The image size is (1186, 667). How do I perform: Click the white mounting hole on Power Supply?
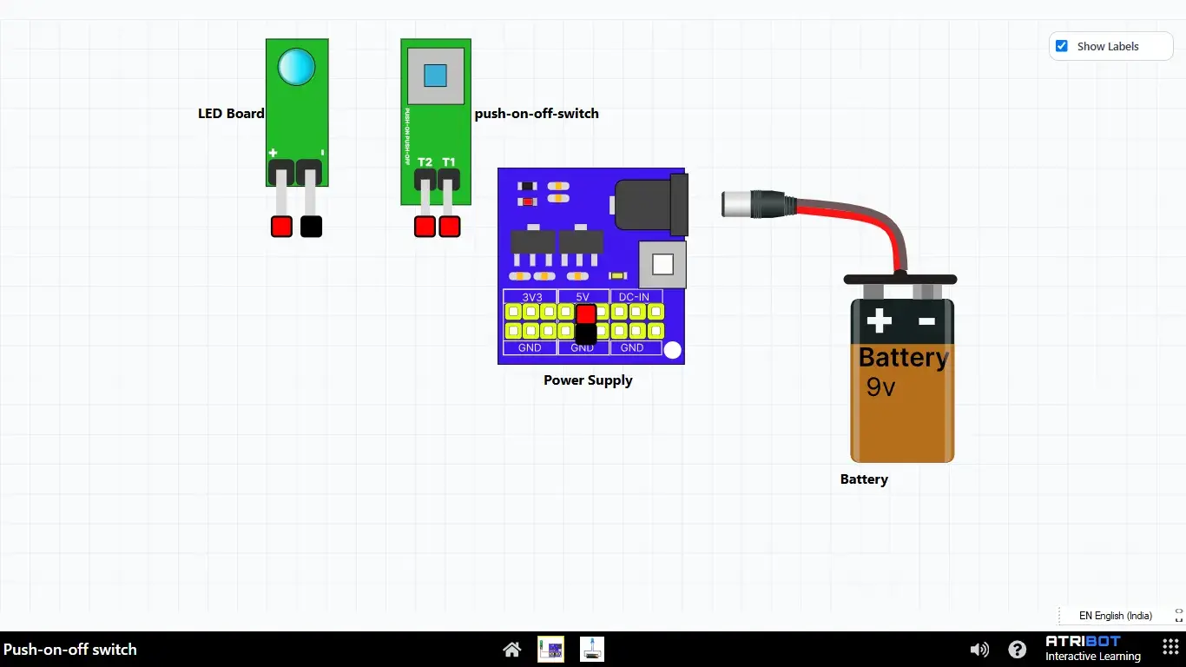click(673, 350)
